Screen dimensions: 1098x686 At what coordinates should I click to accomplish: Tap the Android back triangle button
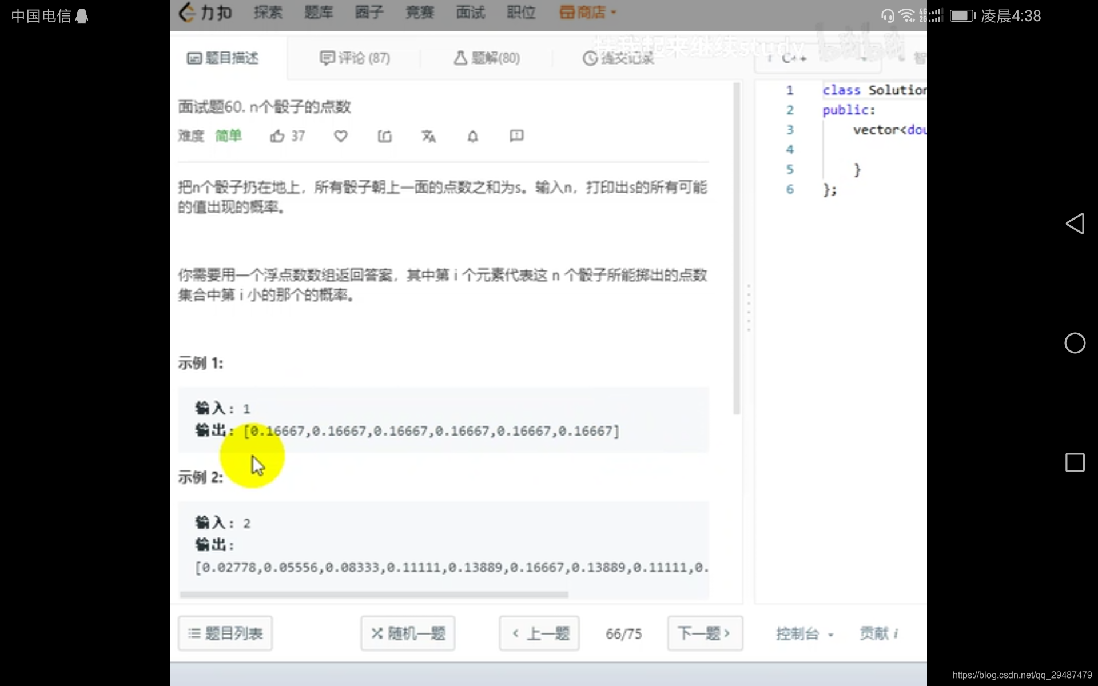coord(1075,224)
